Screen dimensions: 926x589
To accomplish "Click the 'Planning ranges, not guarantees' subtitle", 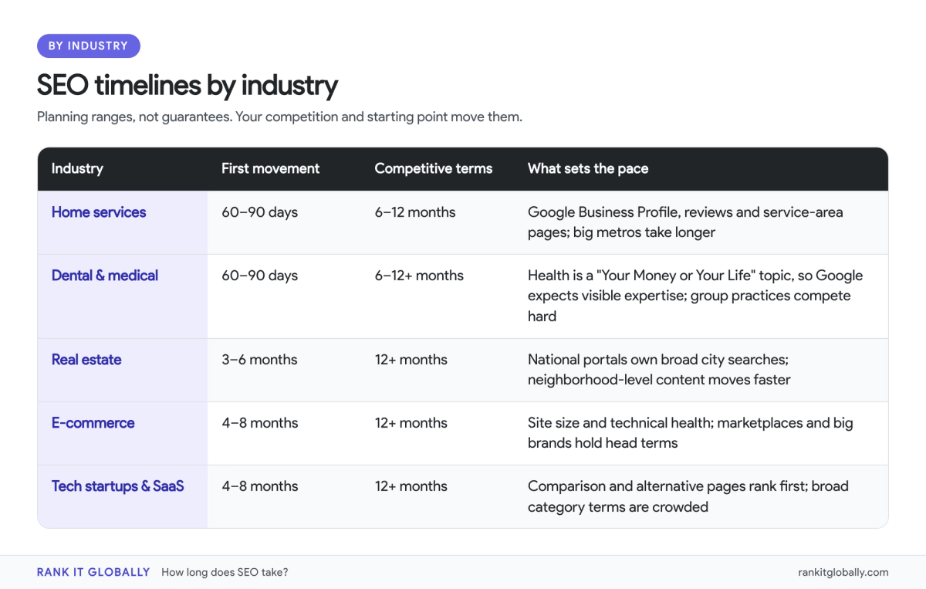I will 280,117.
